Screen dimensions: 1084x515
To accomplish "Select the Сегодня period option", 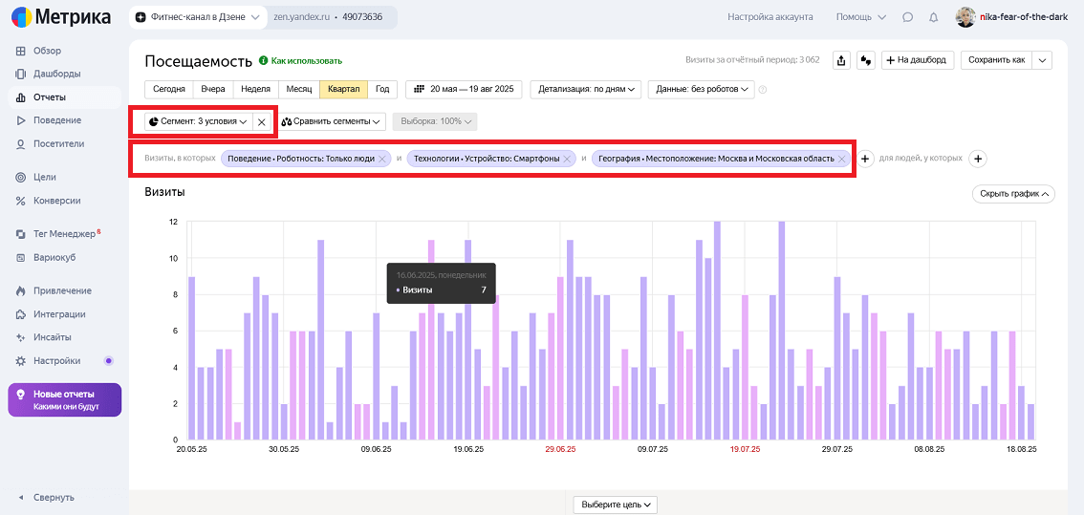I will [169, 89].
